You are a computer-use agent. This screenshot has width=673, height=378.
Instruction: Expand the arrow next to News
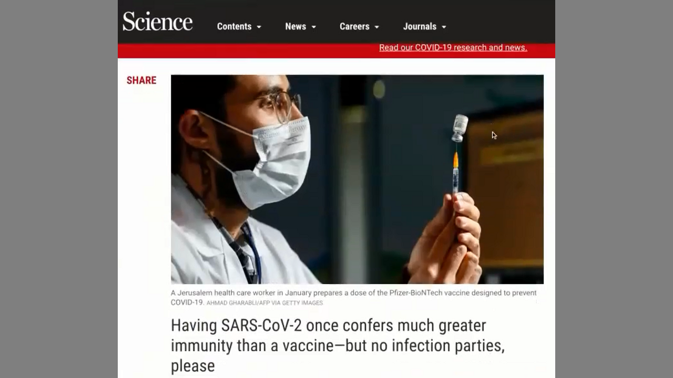314,27
